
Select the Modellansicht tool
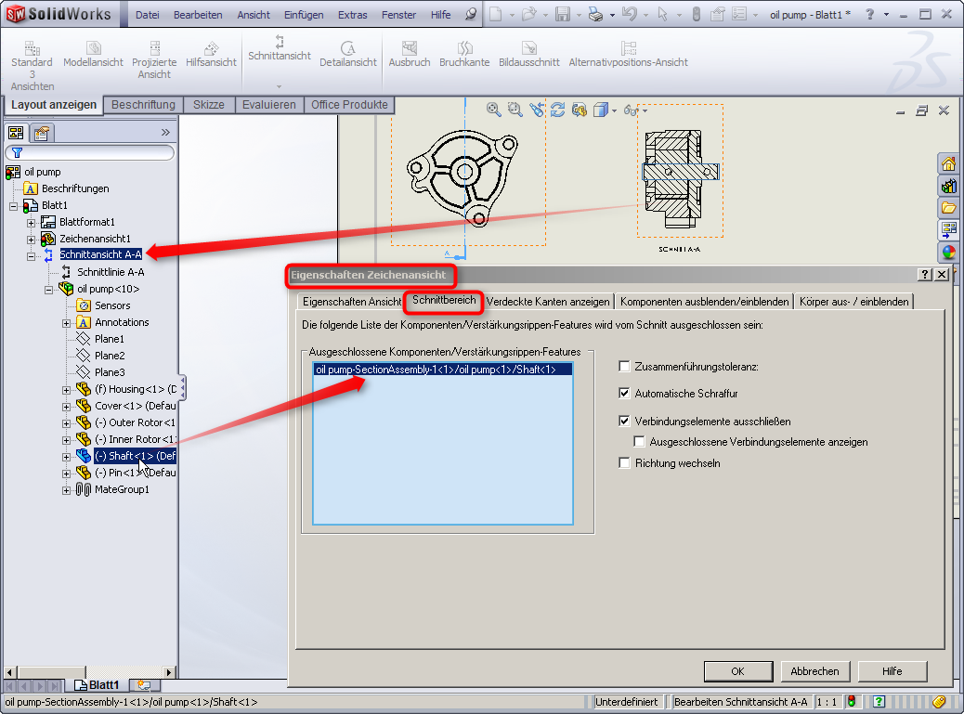93,54
